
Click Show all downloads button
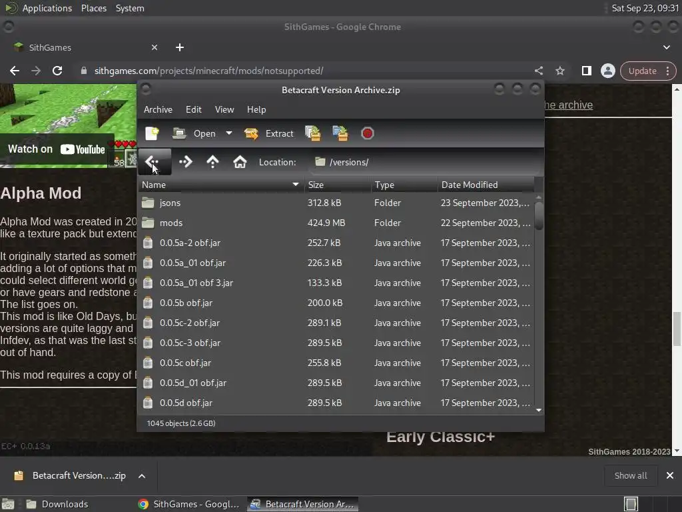[630, 476]
